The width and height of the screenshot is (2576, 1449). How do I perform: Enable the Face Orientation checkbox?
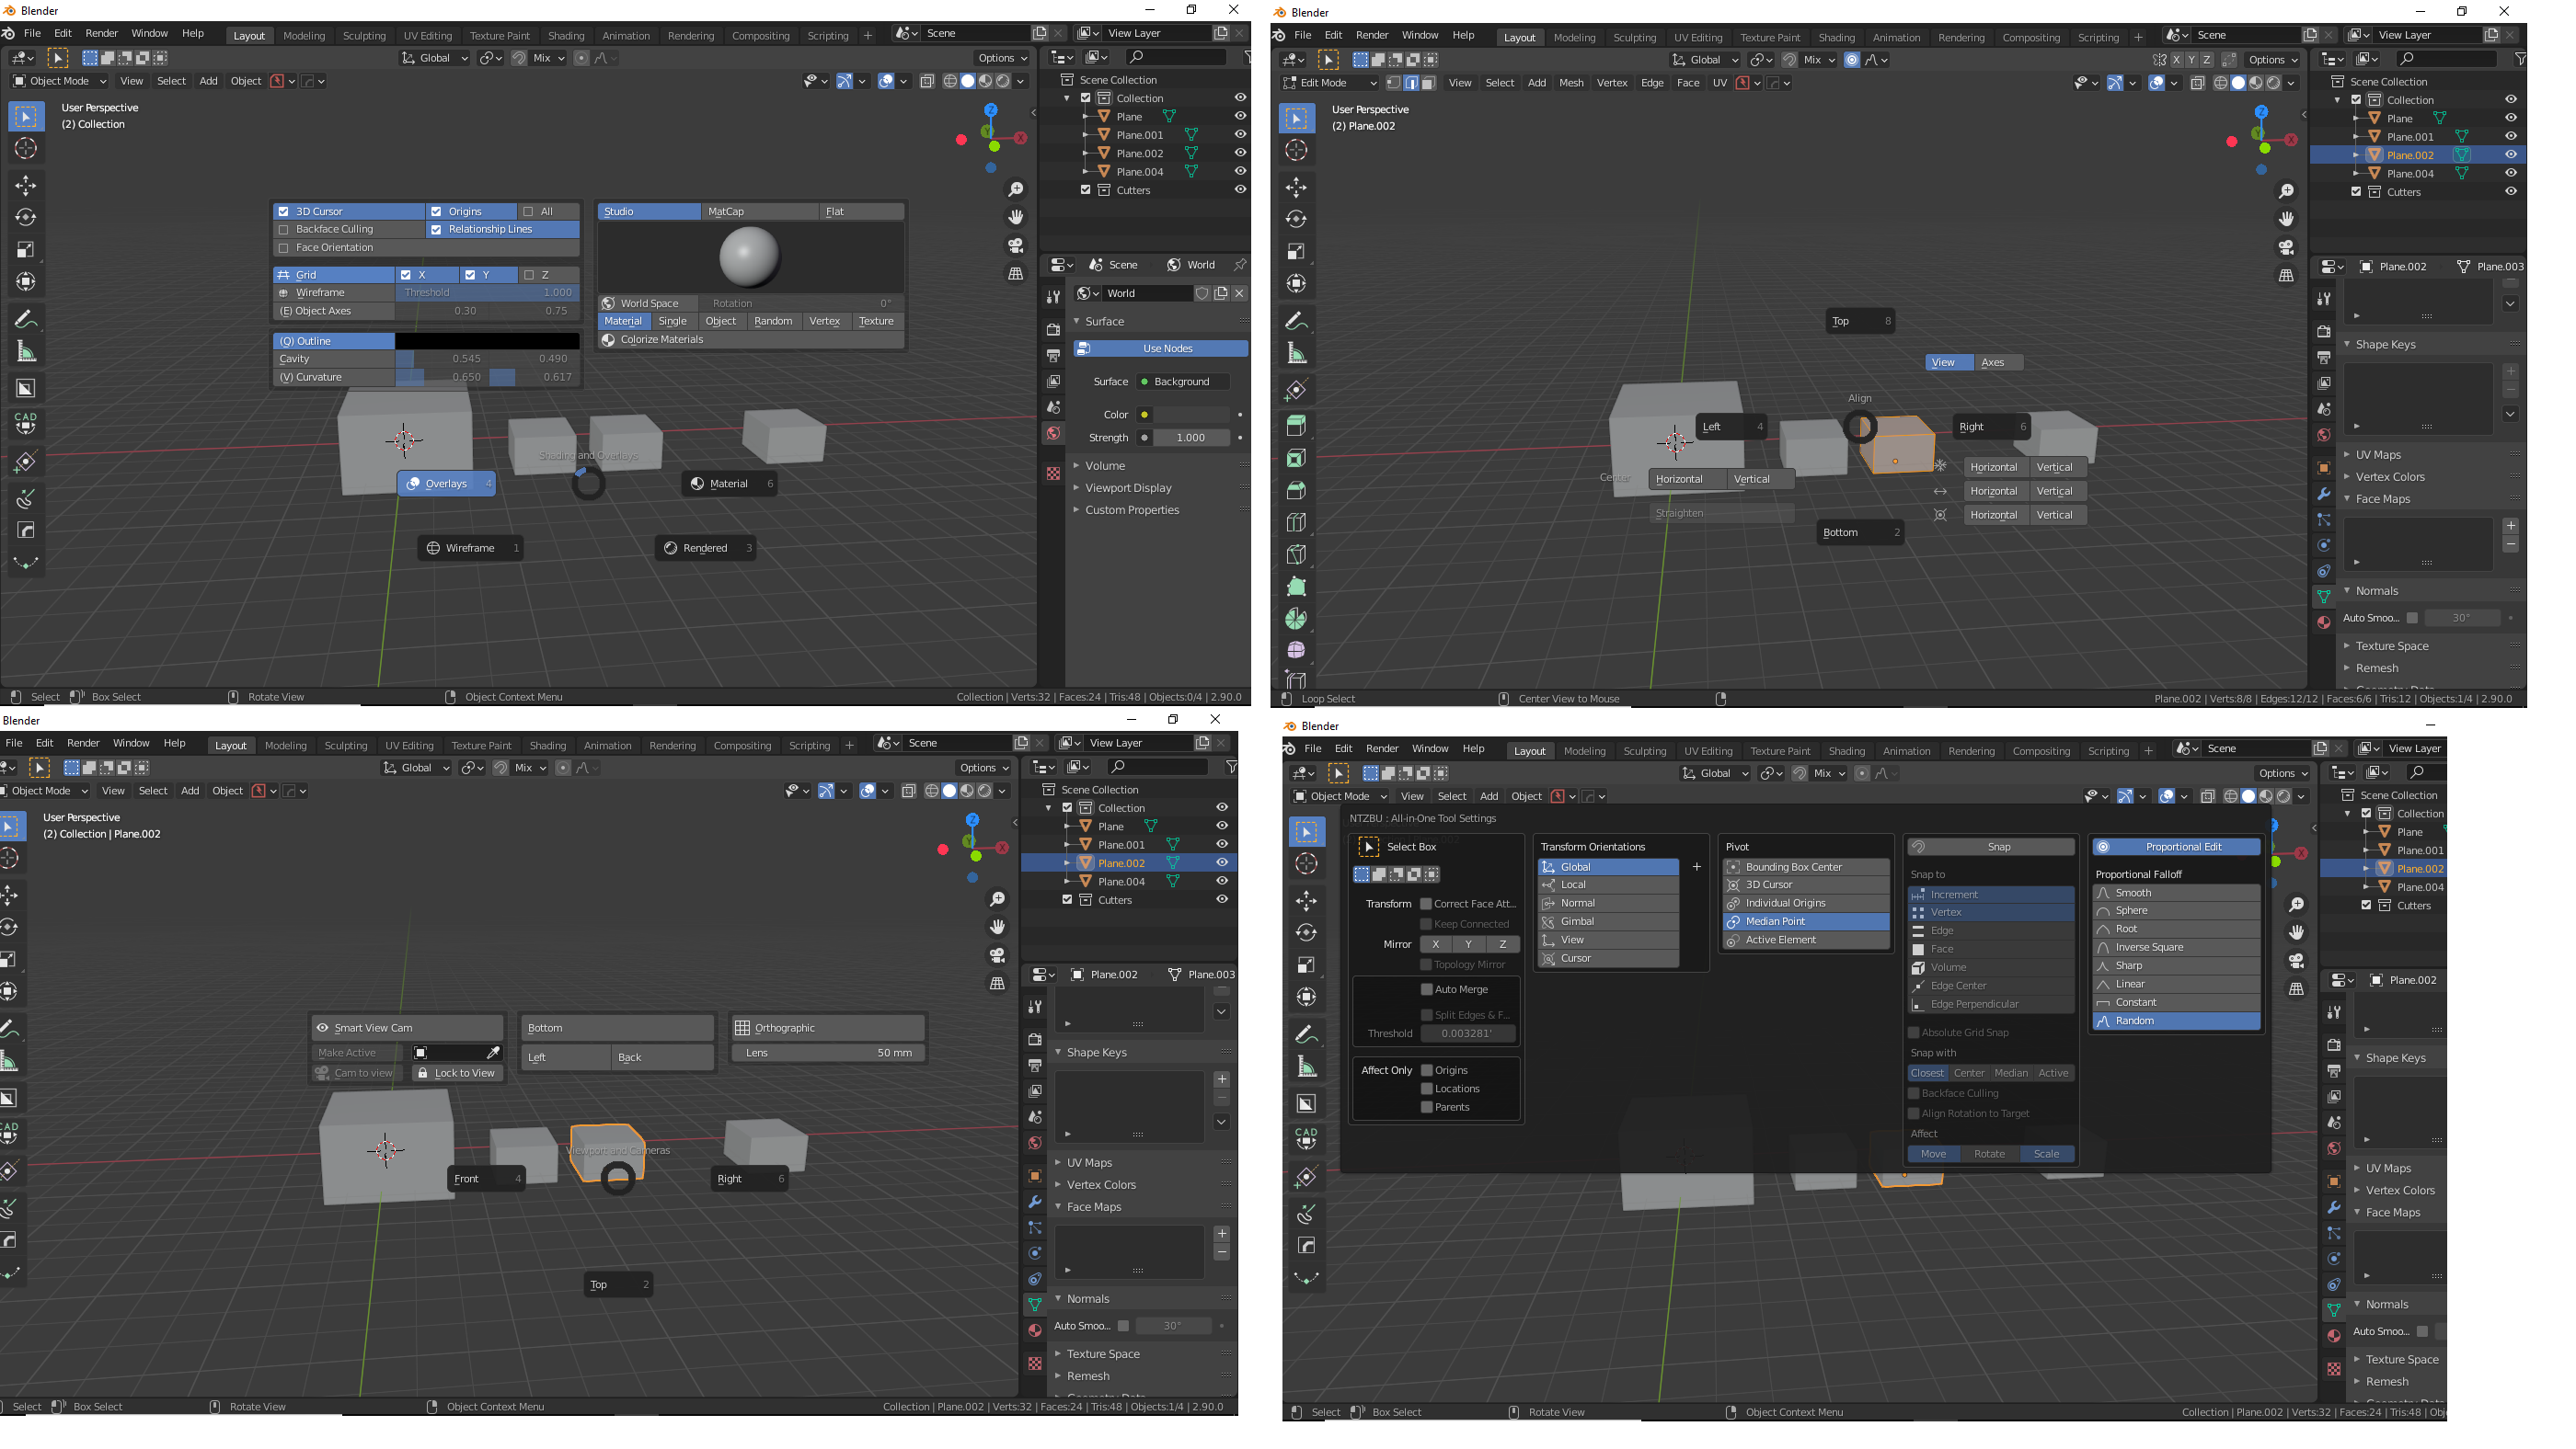283,248
